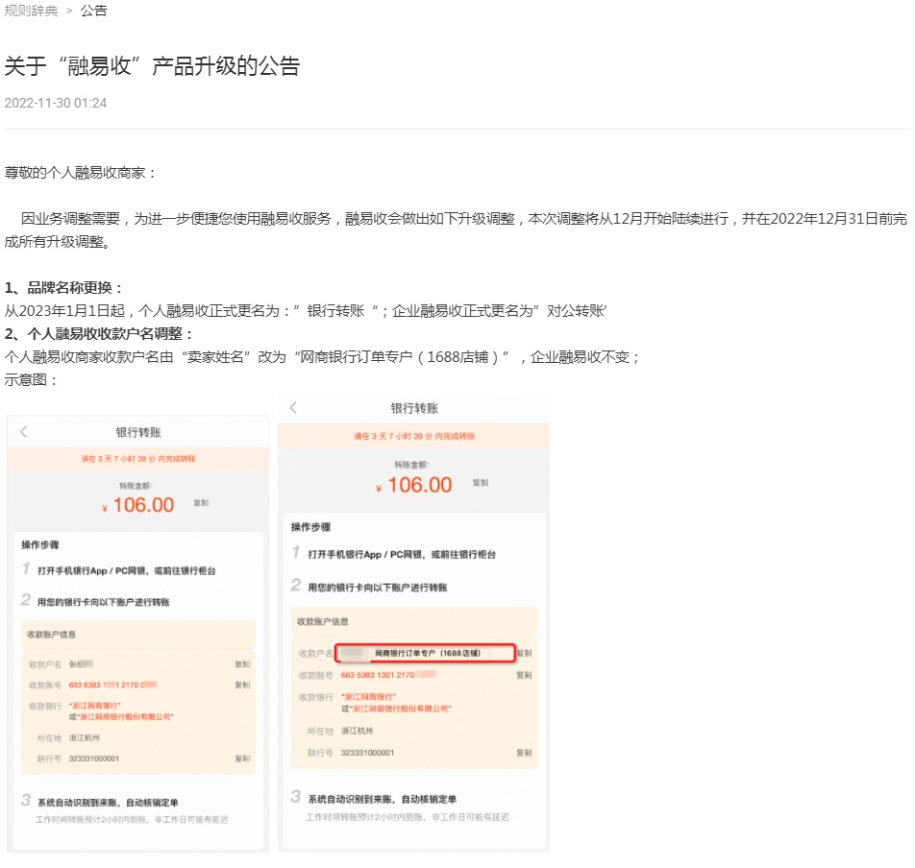This screenshot has height=868, width=915.
Task: Click 银行转账 header in left phone screenshot
Action: (138, 432)
